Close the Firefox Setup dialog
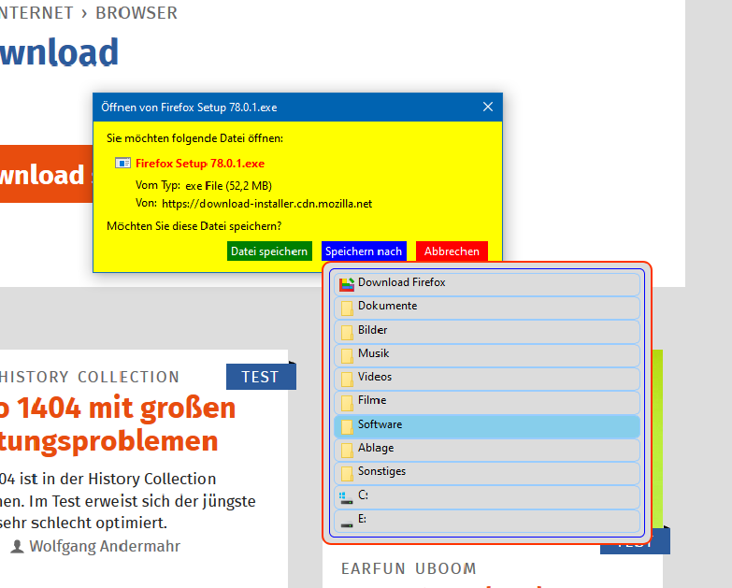 click(x=488, y=107)
